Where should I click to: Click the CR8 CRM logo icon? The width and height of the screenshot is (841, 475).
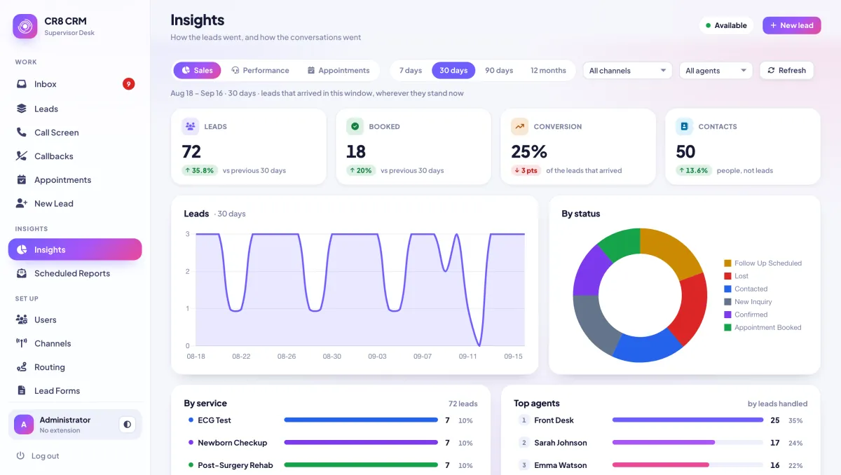pyautogui.click(x=25, y=27)
